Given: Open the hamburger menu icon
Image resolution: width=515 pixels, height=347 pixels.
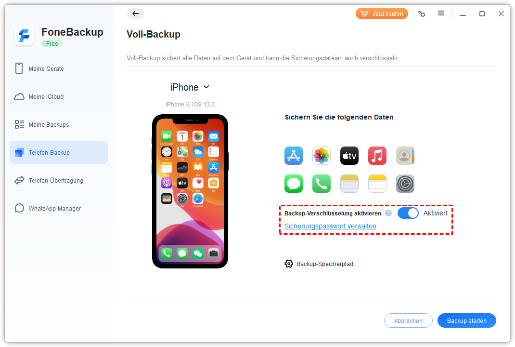Looking at the screenshot, I should (441, 13).
